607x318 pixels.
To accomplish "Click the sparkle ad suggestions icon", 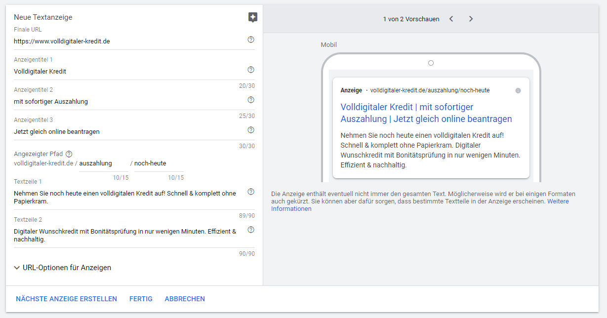I will [x=252, y=17].
